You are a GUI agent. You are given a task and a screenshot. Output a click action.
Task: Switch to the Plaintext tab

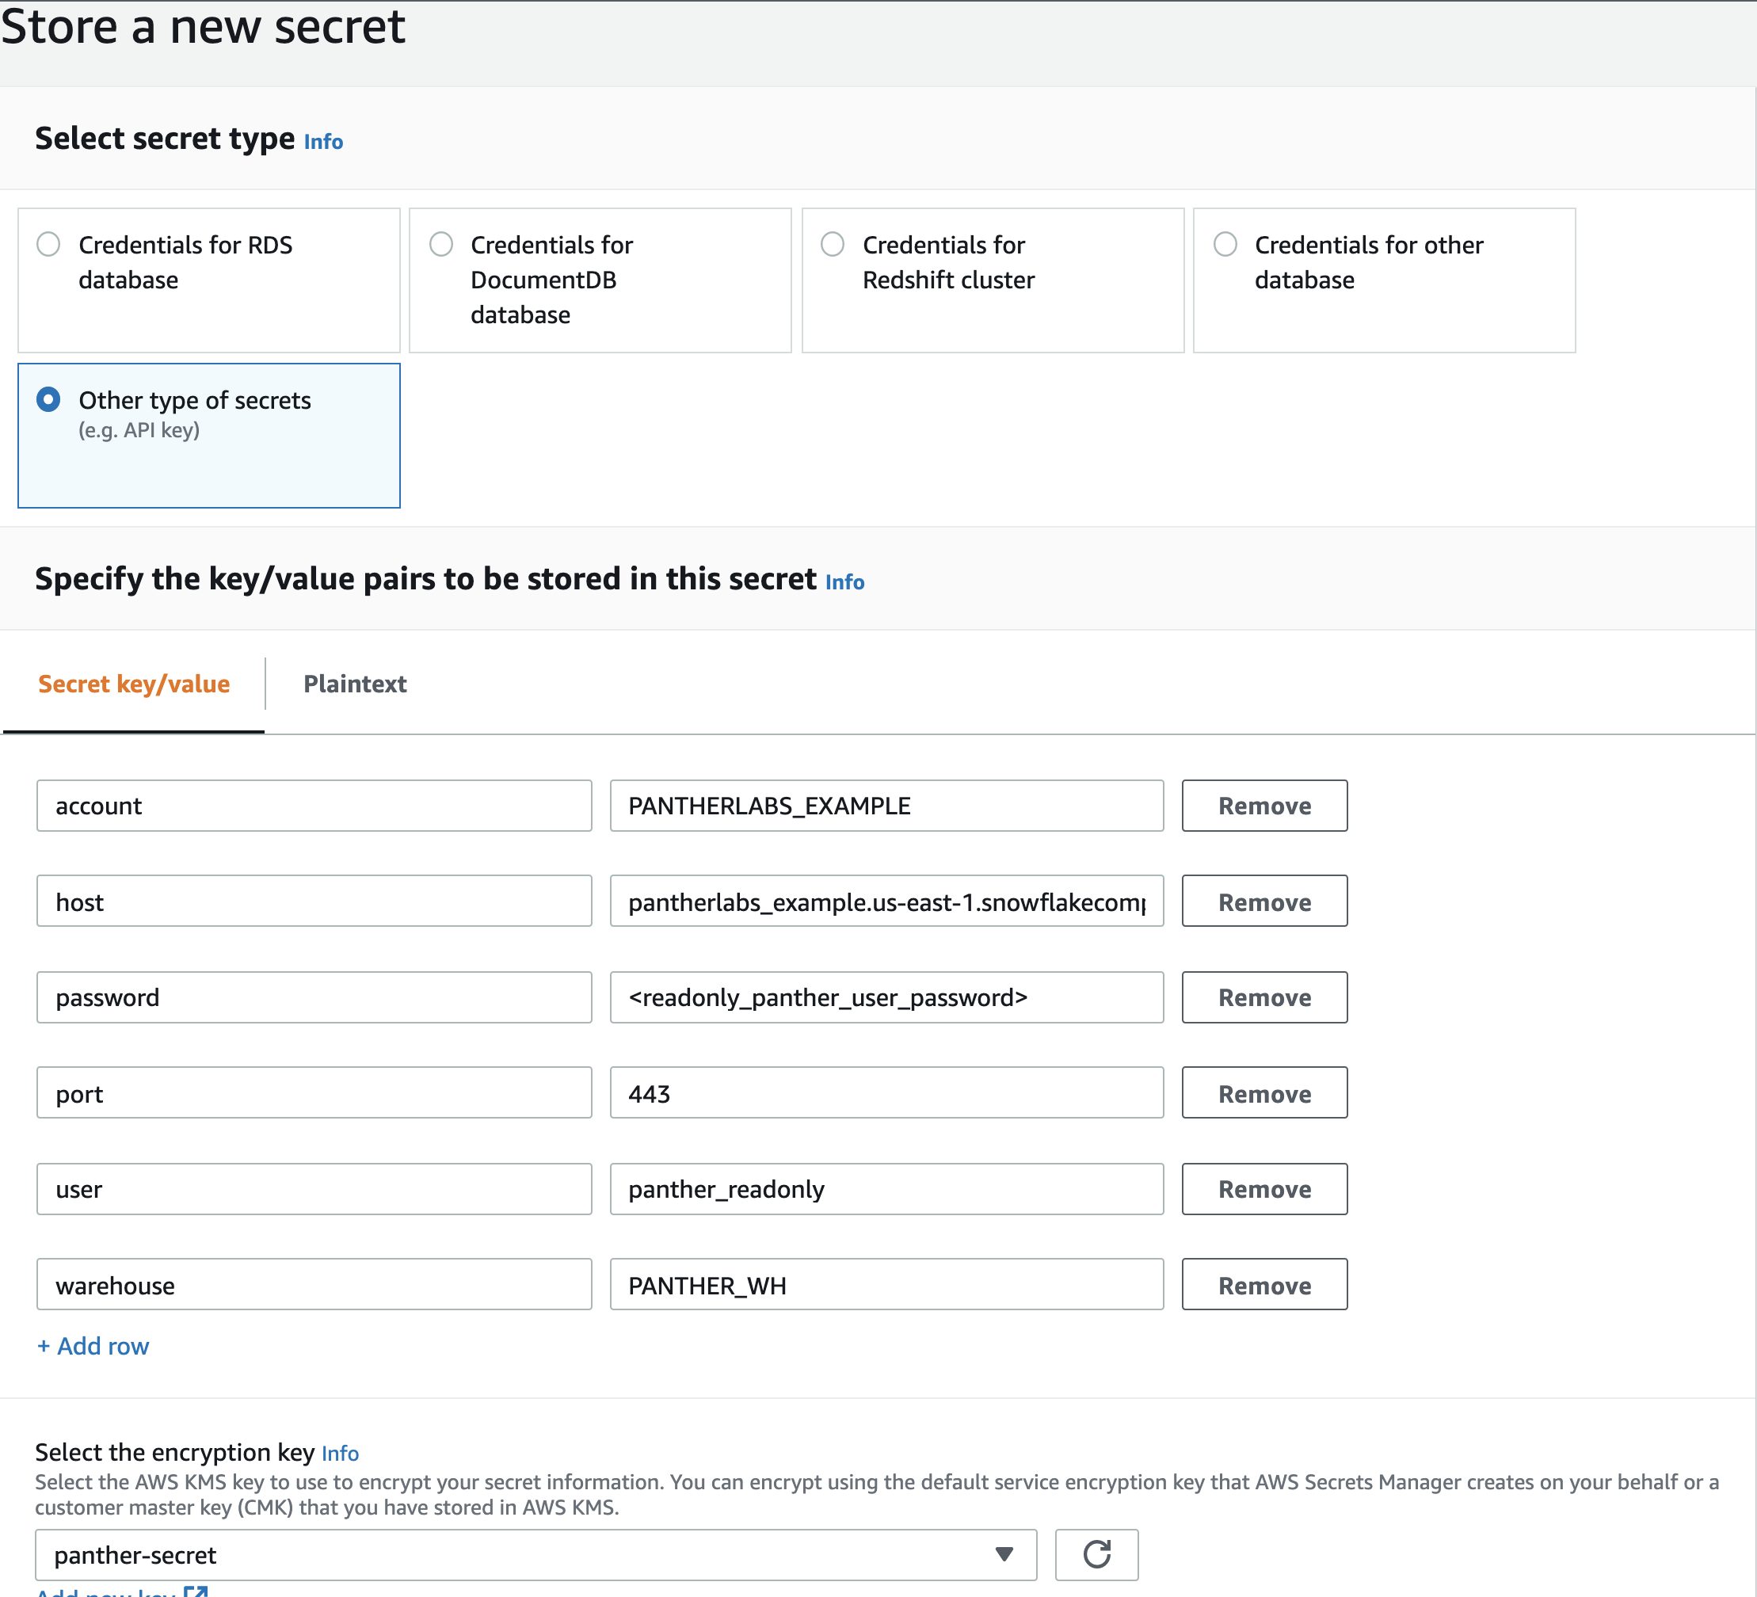click(x=354, y=684)
